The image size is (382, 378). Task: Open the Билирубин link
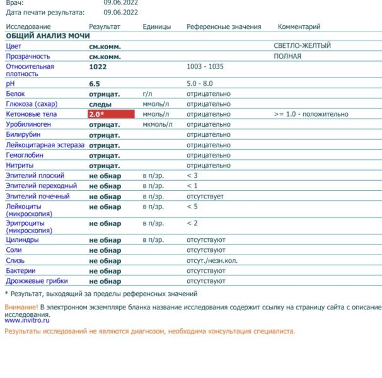tap(23, 134)
